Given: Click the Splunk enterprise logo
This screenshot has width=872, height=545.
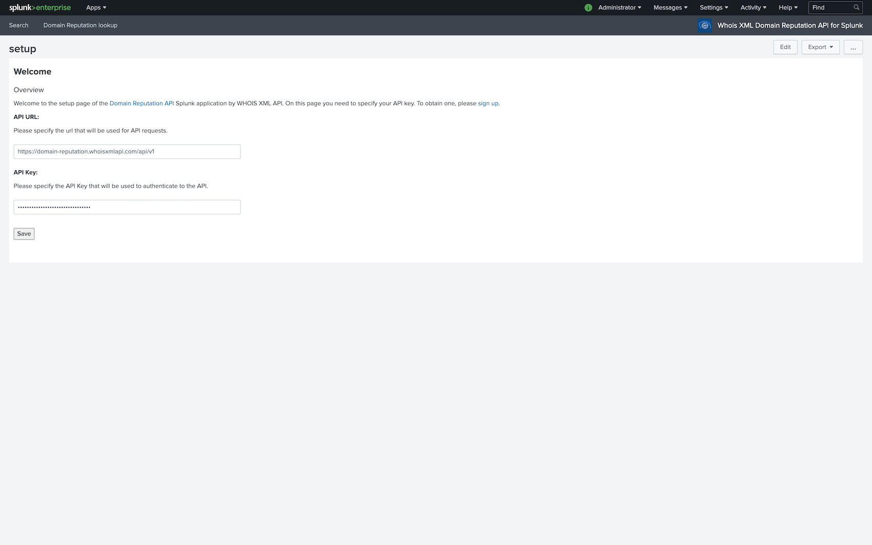Looking at the screenshot, I should tap(40, 8).
